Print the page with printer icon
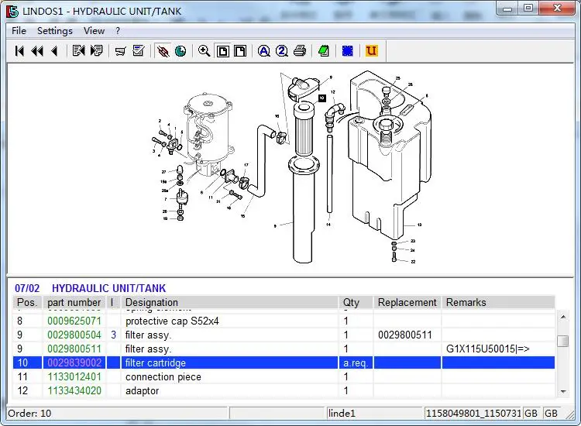Image resolution: width=581 pixels, height=426 pixels. point(300,51)
